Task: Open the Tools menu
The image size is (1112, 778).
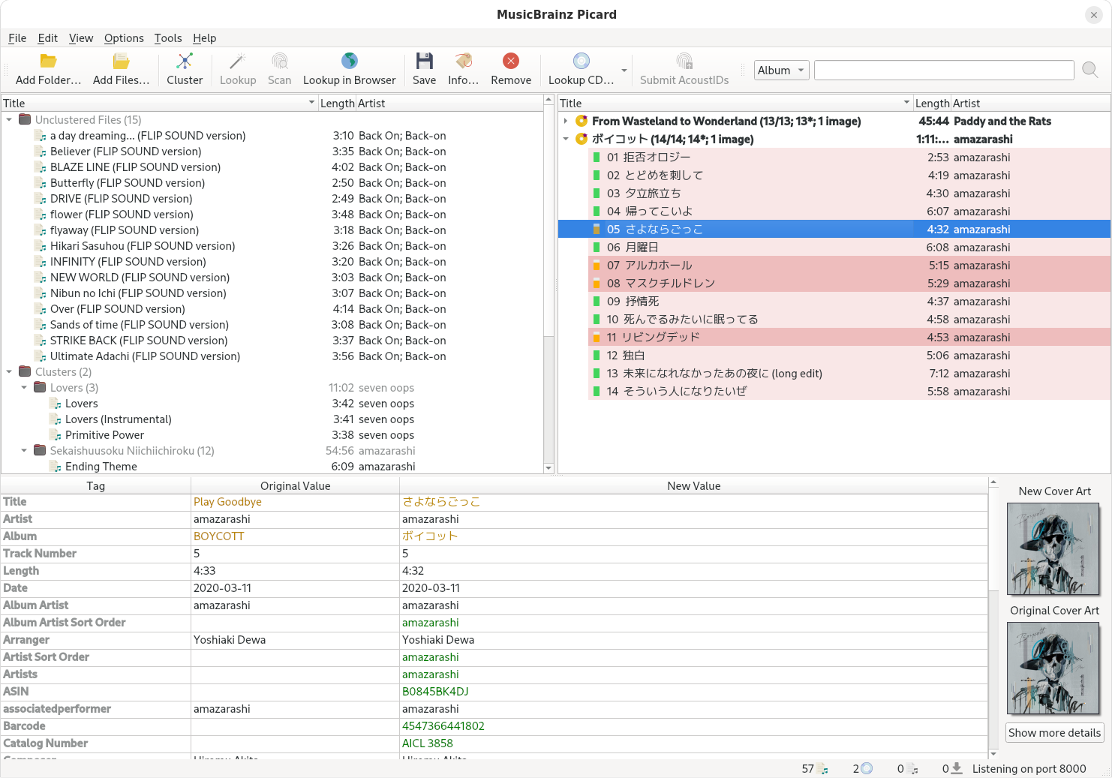Action: pyautogui.click(x=168, y=38)
